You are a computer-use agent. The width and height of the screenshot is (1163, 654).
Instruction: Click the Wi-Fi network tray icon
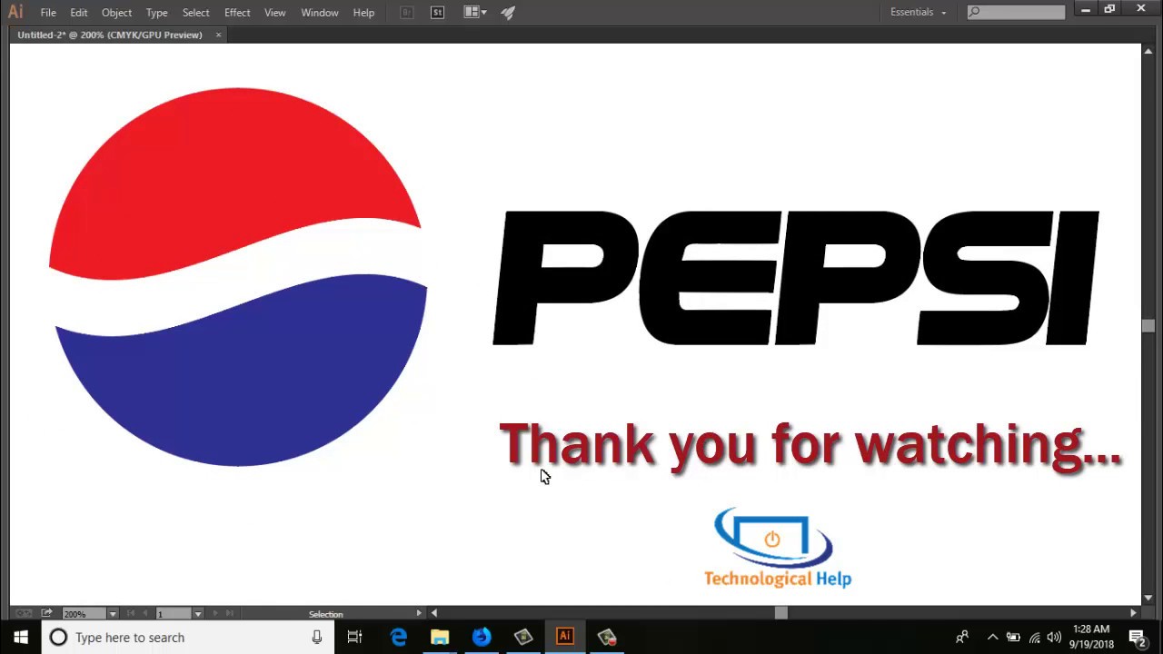click(1034, 638)
